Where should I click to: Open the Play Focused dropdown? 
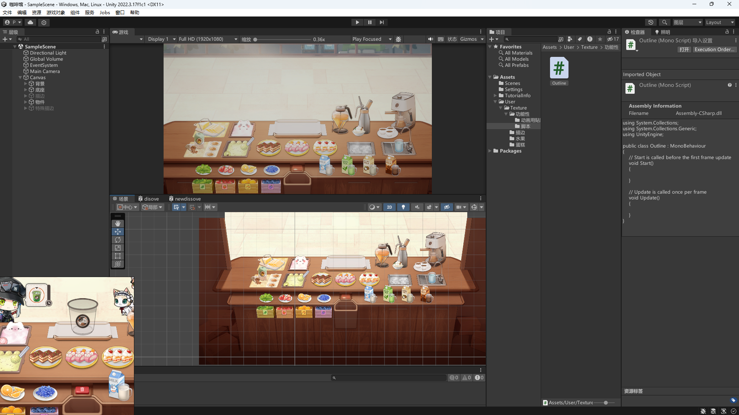click(x=371, y=39)
